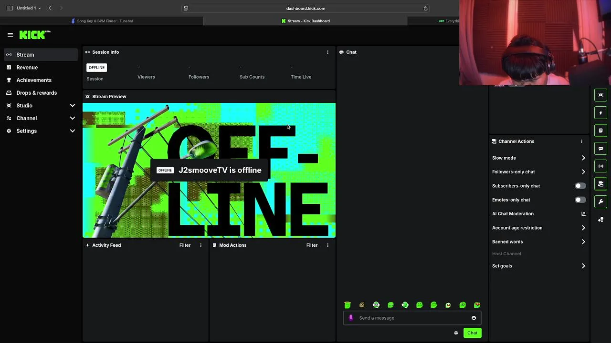Go back with browser back arrow
Screen dimensions: 611x343
click(x=50, y=8)
